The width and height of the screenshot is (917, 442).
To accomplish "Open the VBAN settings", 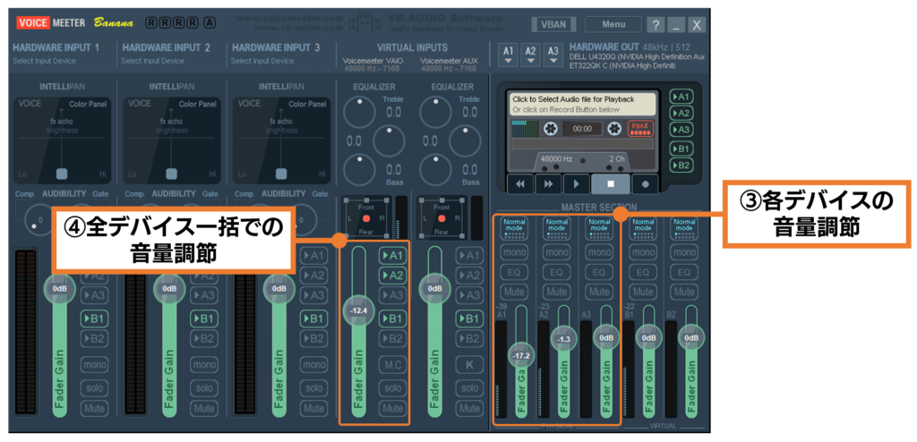I will click(x=553, y=25).
